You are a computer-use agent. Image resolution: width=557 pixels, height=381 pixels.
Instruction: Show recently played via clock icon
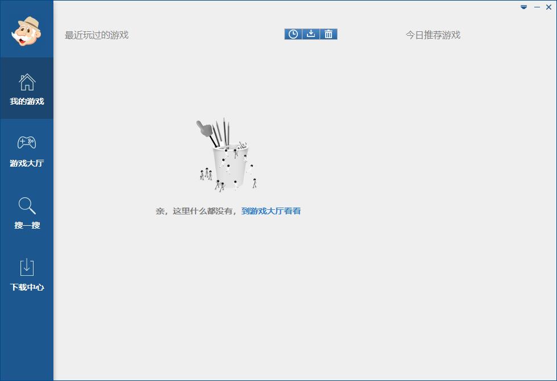click(293, 34)
